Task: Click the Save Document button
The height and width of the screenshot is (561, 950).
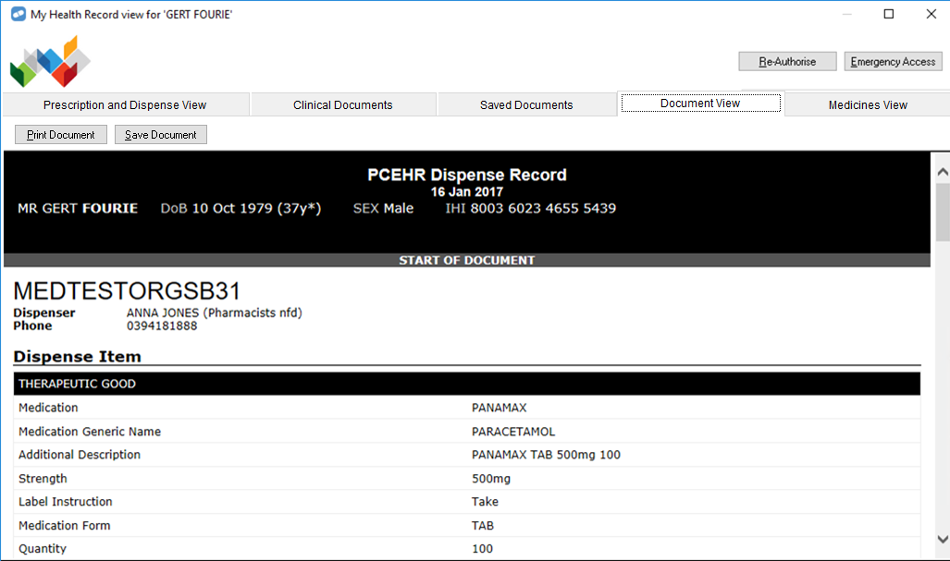Action: (161, 135)
